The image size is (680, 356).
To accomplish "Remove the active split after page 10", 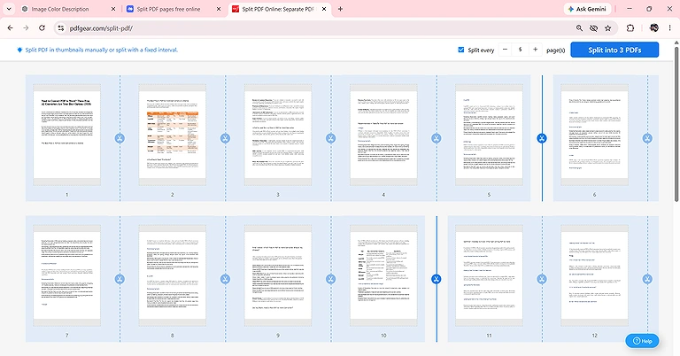I will pyautogui.click(x=437, y=279).
